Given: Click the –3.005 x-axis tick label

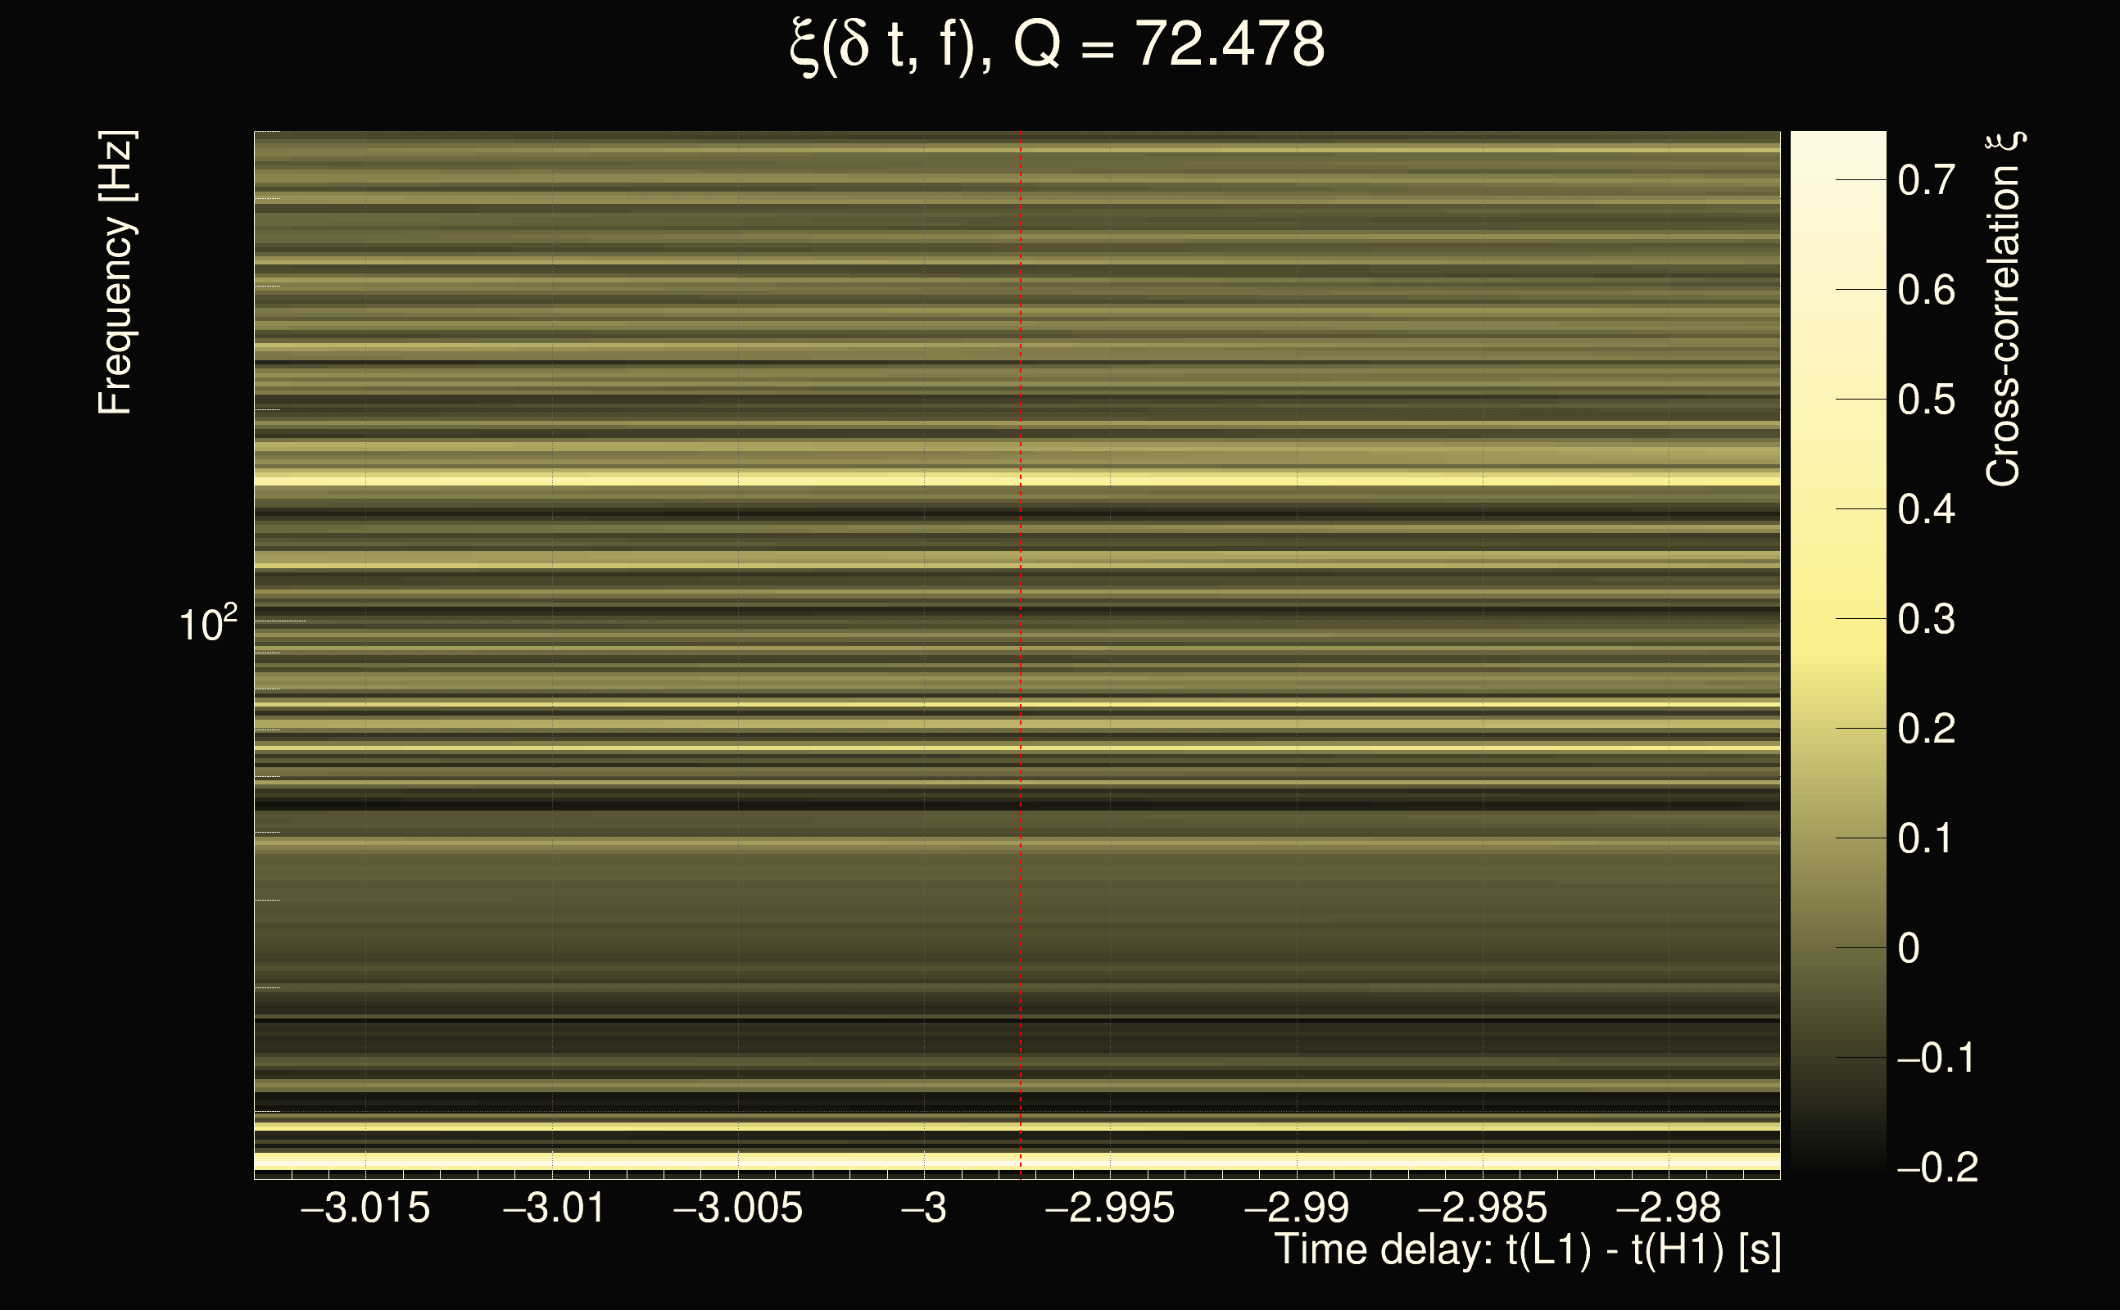Looking at the screenshot, I should (x=738, y=1208).
